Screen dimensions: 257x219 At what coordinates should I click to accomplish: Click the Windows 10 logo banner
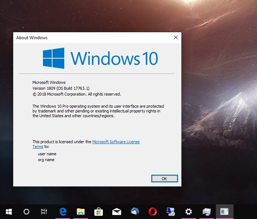pyautogui.click(x=100, y=58)
